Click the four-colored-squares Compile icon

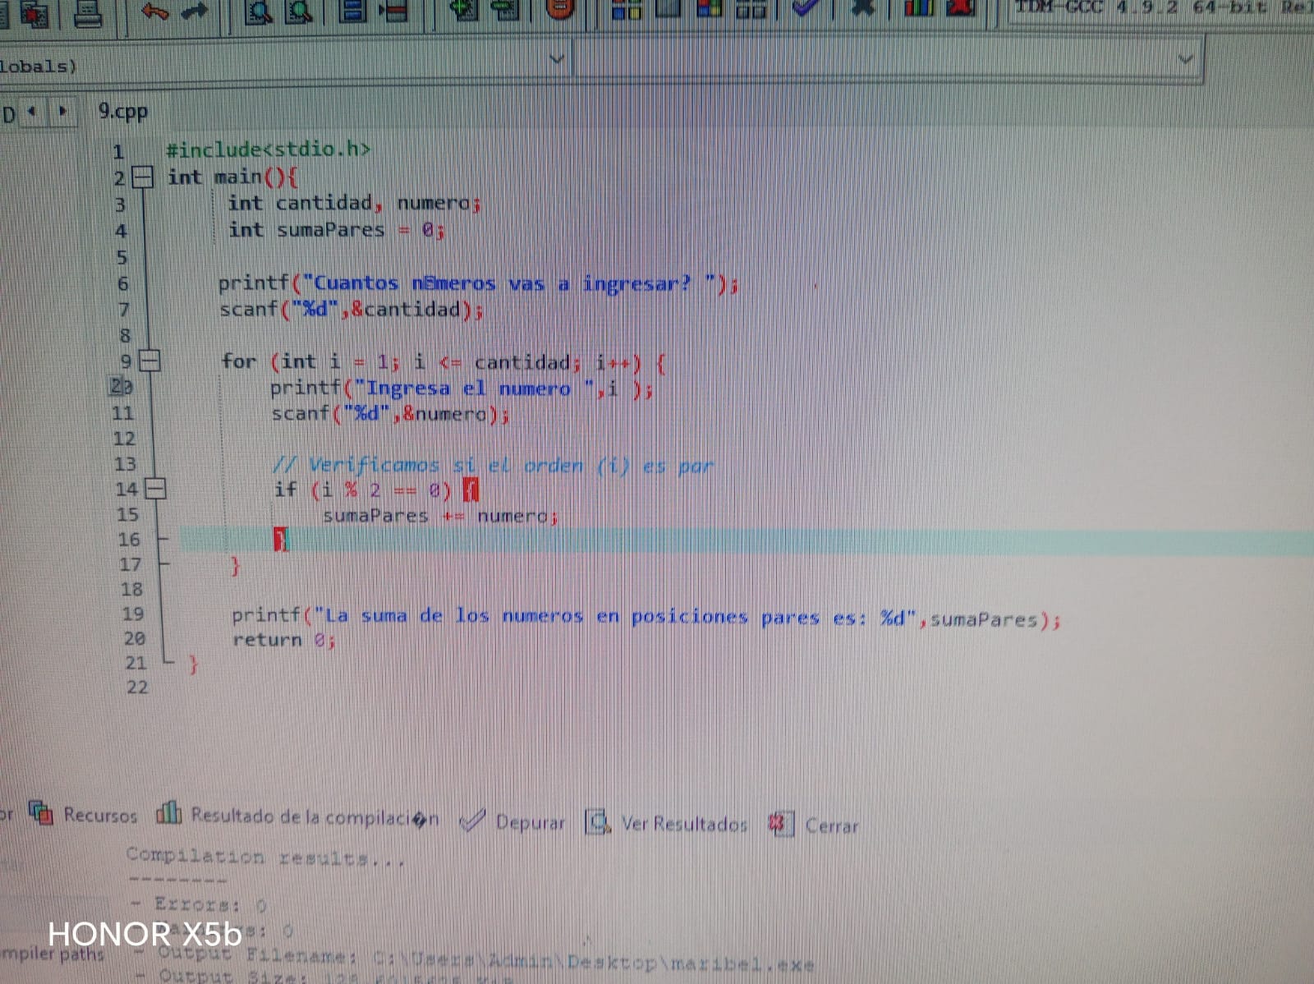[x=627, y=10]
